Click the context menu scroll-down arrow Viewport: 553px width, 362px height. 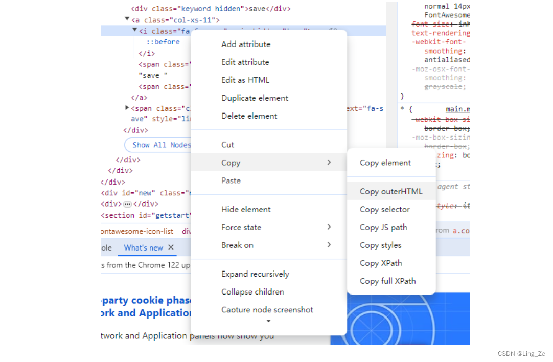(268, 321)
